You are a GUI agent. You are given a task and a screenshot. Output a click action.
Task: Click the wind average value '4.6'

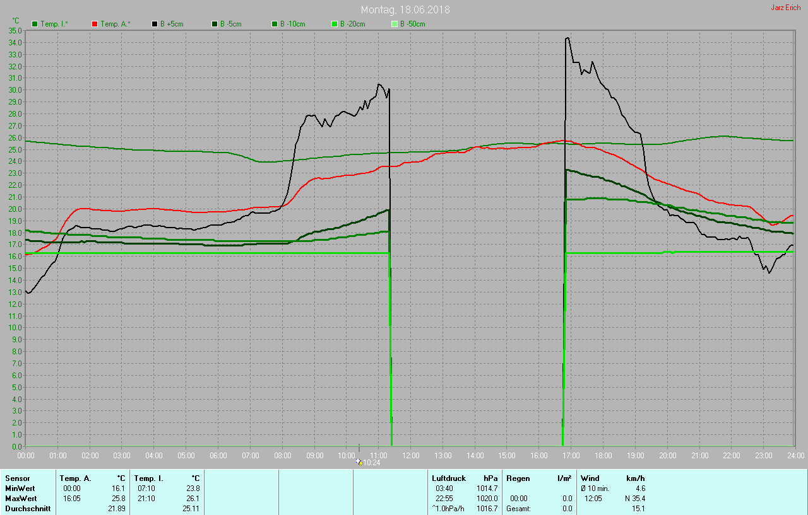tap(641, 489)
